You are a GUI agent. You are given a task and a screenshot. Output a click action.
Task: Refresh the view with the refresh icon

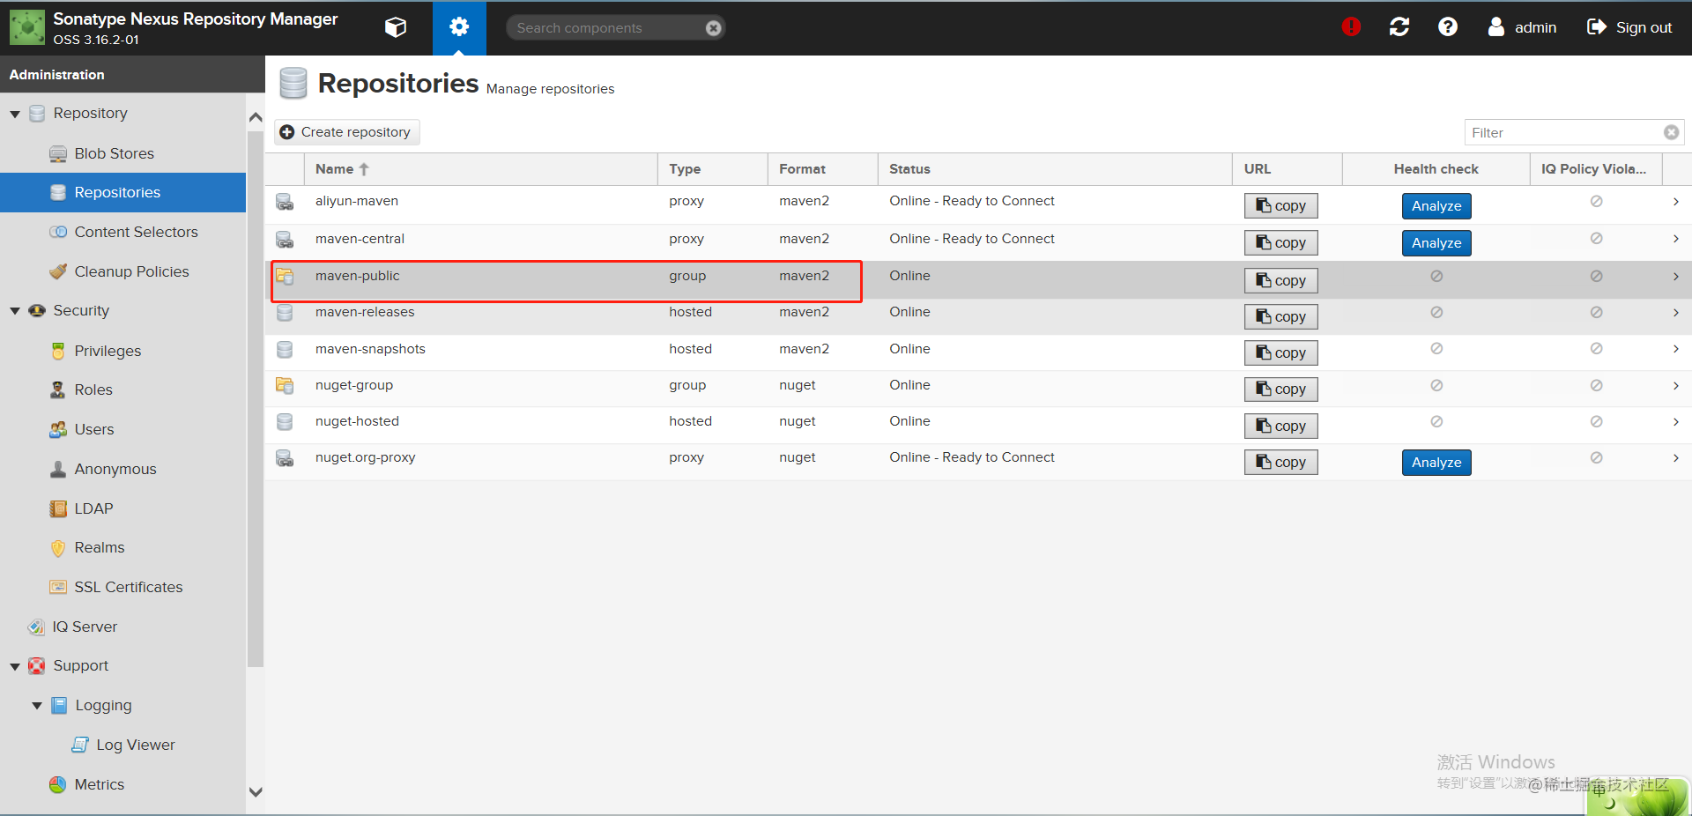pyautogui.click(x=1399, y=27)
